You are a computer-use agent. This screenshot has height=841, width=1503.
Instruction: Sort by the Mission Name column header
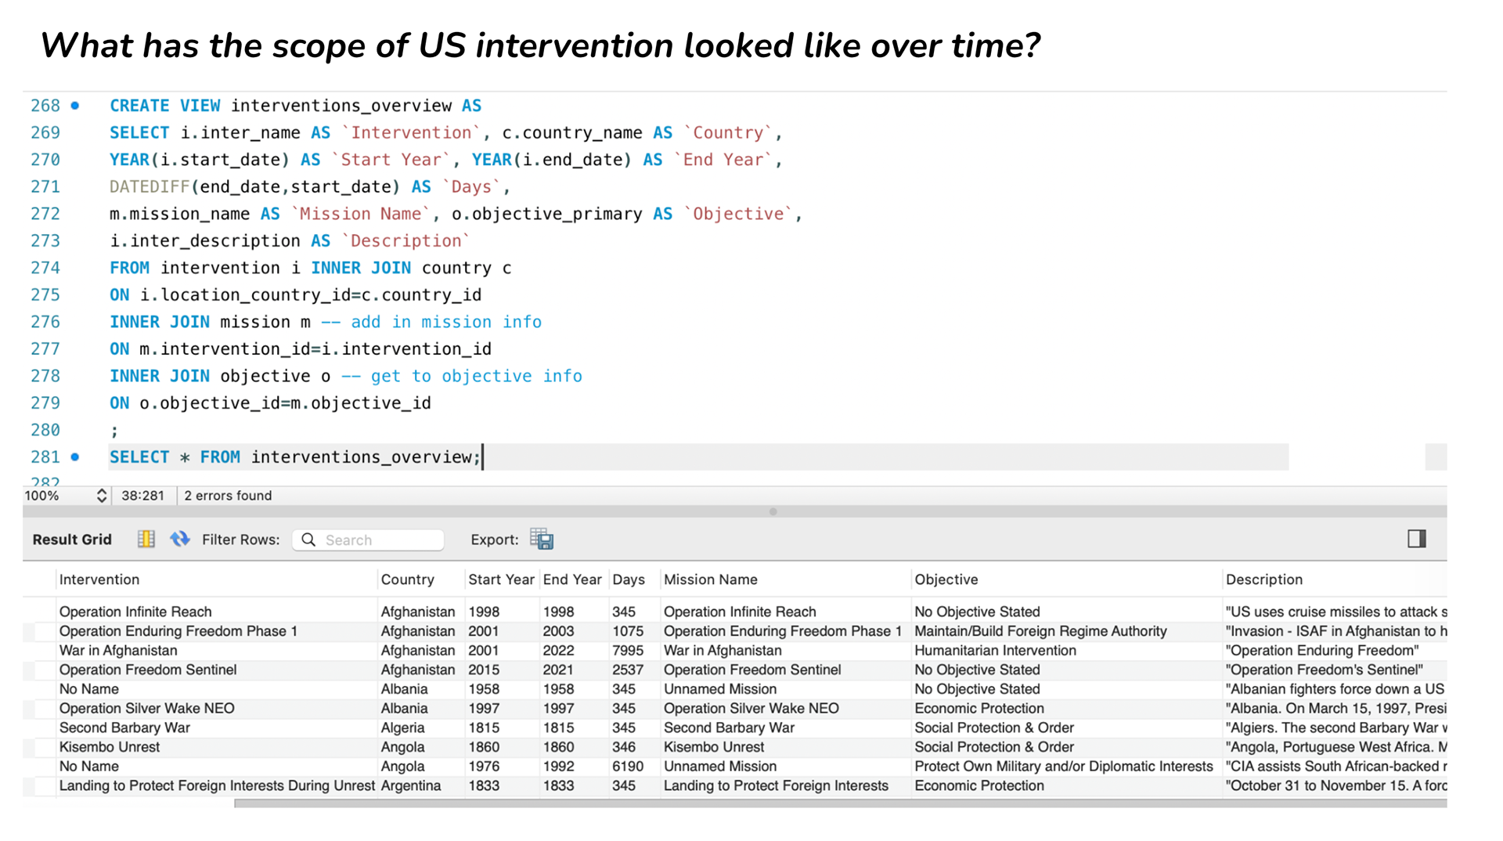tap(711, 579)
